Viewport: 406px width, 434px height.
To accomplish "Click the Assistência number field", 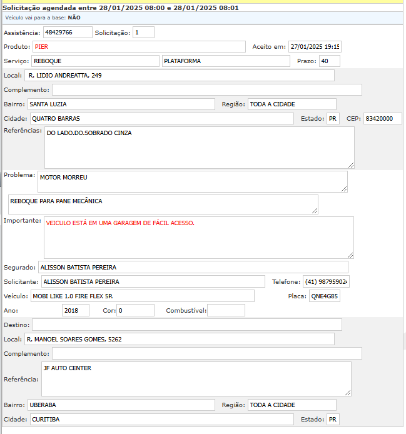I will tap(67, 33).
